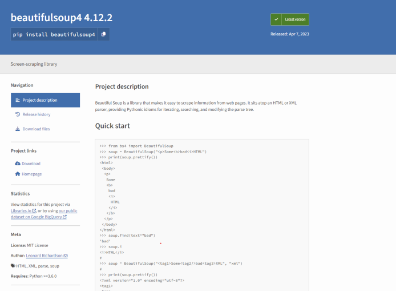This screenshot has height=291, width=396.
Task: Click the Meta section heading
Action: (15, 234)
